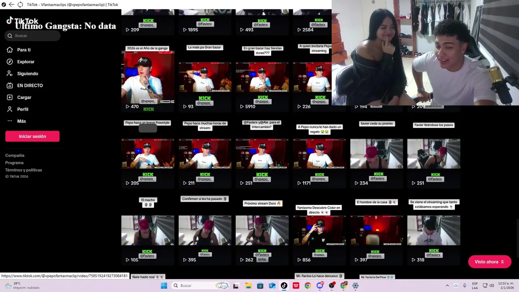The height and width of the screenshot is (292, 519).
Task: Open WPS Office from taskbar
Action: [x=296, y=286]
